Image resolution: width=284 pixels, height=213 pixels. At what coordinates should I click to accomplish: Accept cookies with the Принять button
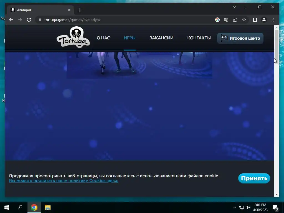point(254,178)
